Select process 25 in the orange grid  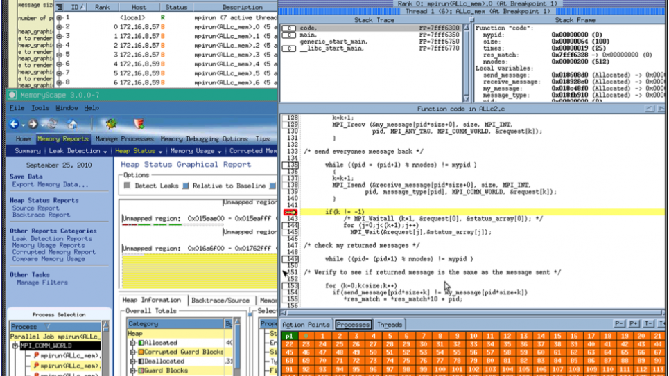pyautogui.click(x=340, y=344)
